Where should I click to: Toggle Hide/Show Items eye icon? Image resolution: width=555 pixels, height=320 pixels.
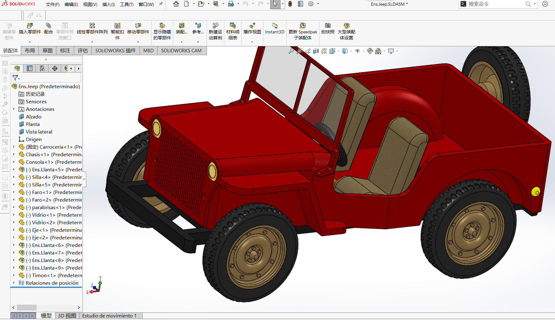click(x=358, y=51)
